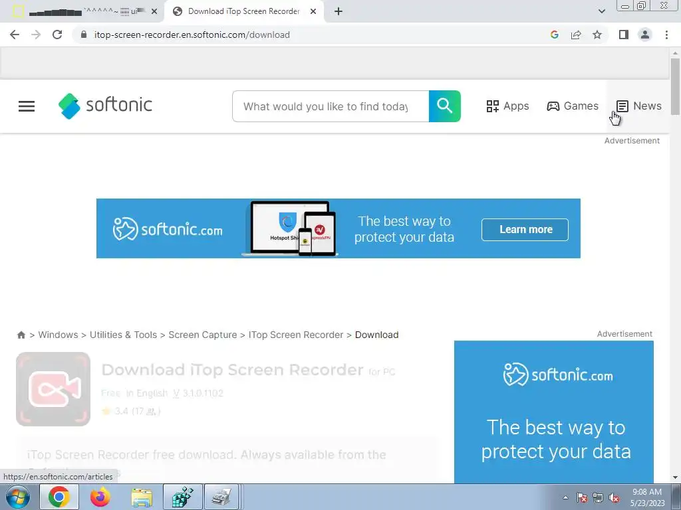Click the Softonic search input field
The width and height of the screenshot is (681, 510).
(331, 106)
